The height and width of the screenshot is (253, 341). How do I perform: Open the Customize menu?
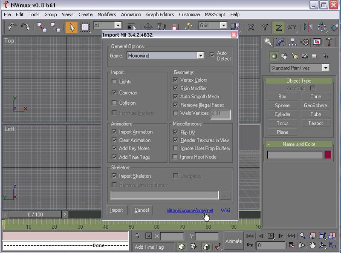[x=189, y=14]
